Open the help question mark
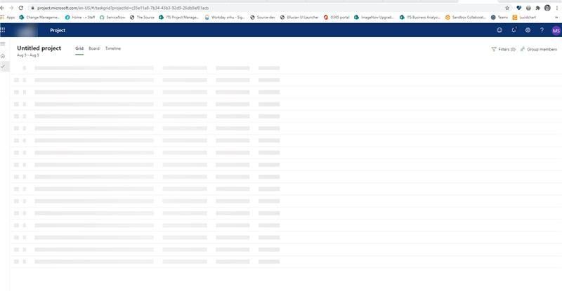Screen dimensions: 562x291 pyautogui.click(x=542, y=30)
